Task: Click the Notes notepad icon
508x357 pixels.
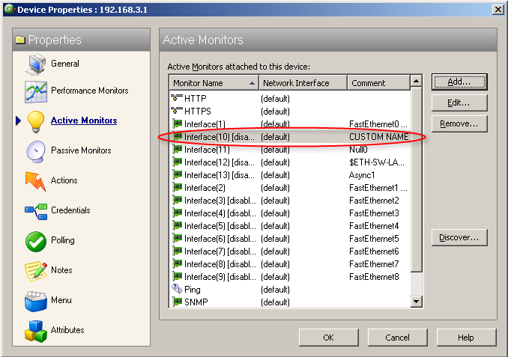Action: 37,271
